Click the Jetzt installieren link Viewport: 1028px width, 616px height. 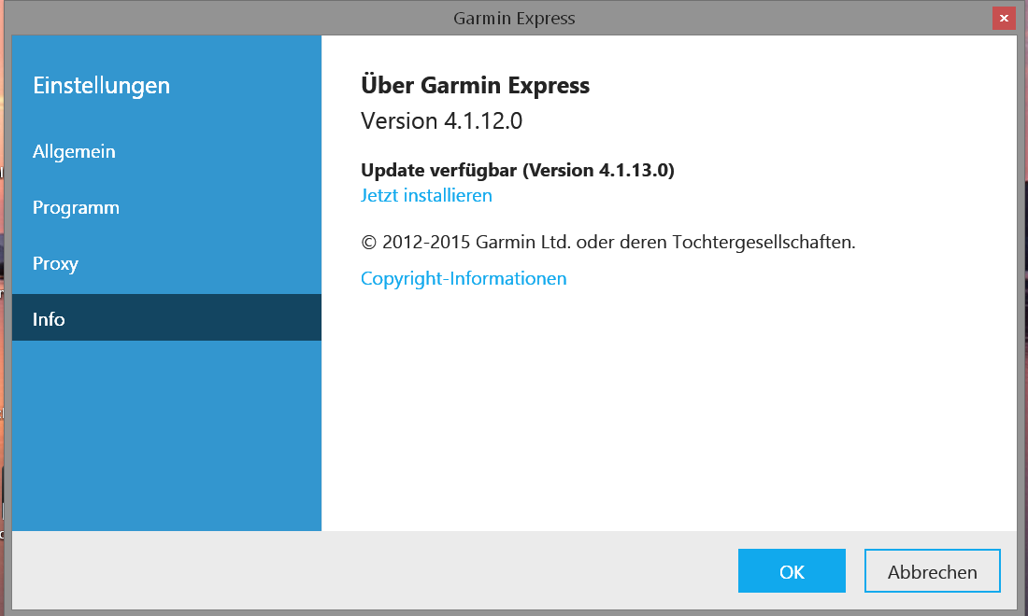click(426, 195)
